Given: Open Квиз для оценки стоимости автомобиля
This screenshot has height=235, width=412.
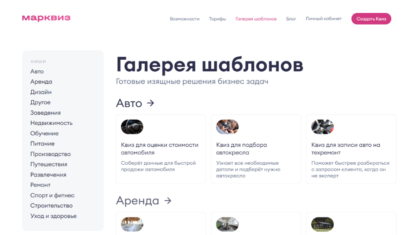Looking at the screenshot, I should tap(160, 149).
